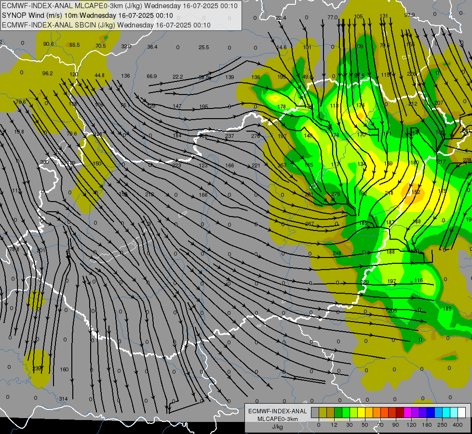Click the gray swatch in the MLCAPE legend

coord(315,412)
